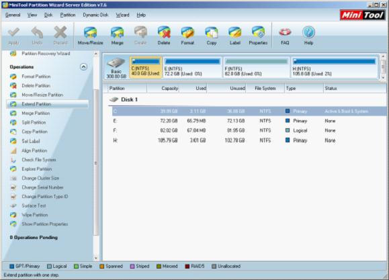The height and width of the screenshot is (280, 389).
Task: Click the Copy Partition sidebar icon
Action: tap(13, 132)
